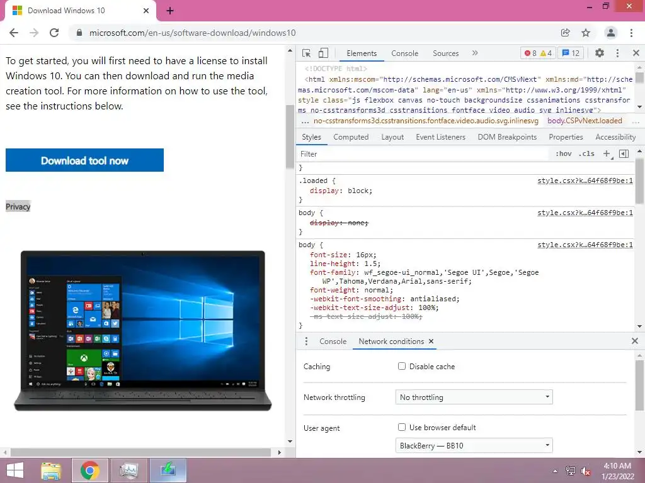
Task: Open the No throttling dropdown
Action: 474,397
